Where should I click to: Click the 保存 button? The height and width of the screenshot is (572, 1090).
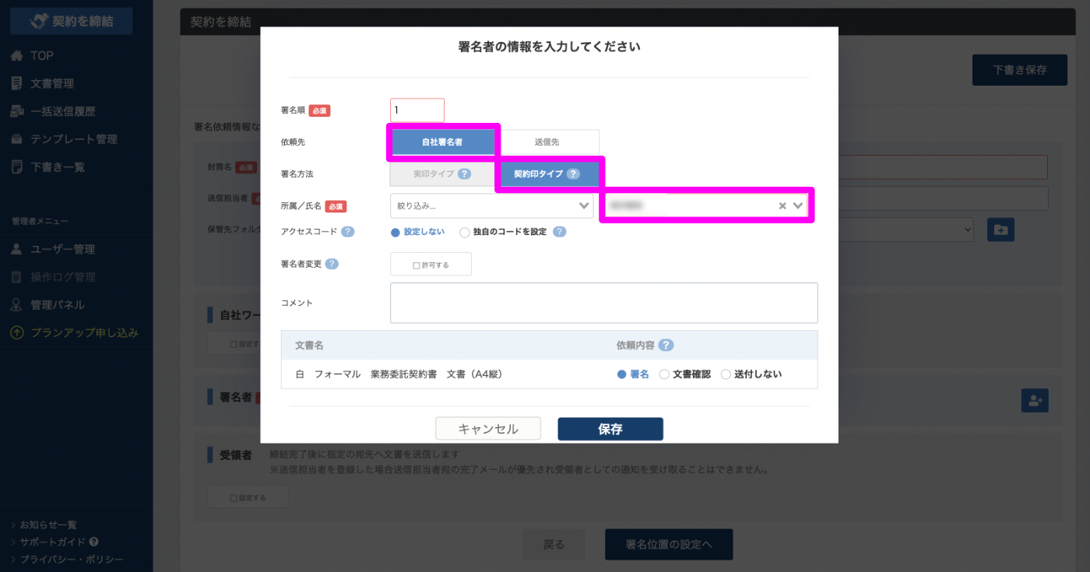coord(610,429)
